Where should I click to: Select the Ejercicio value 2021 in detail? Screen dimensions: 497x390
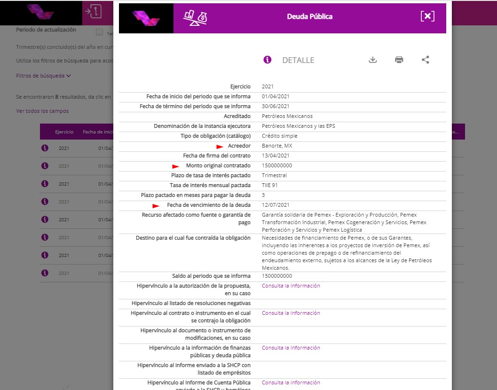tap(268, 86)
